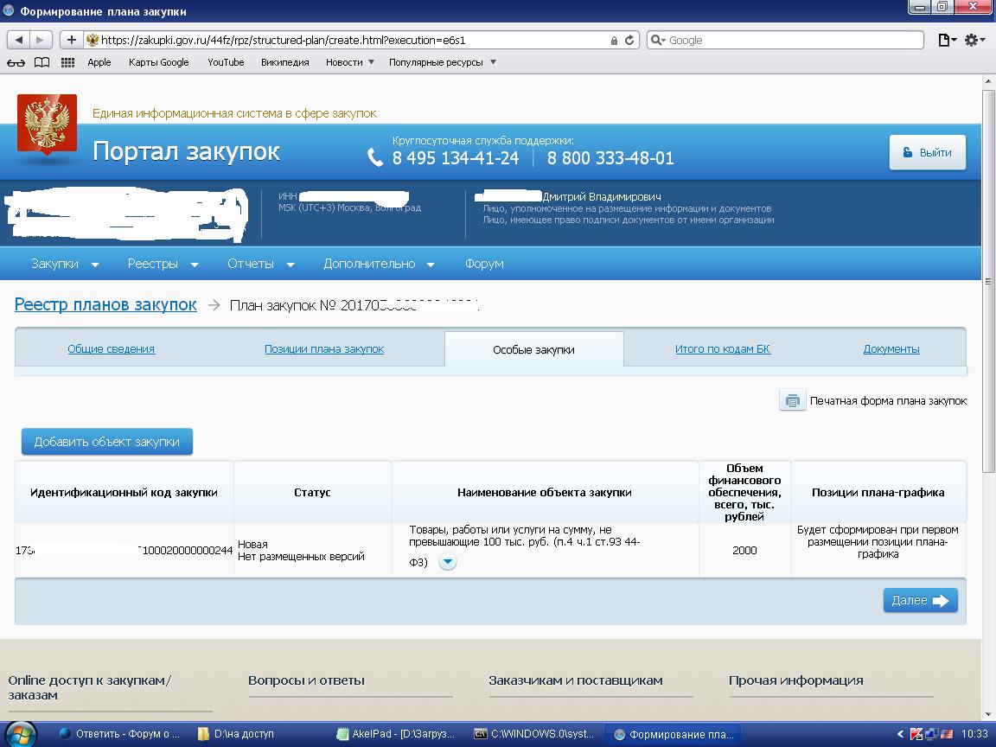The image size is (996, 747).
Task: Open bookmarks book icon in bookmarks bar
Action: 41,62
